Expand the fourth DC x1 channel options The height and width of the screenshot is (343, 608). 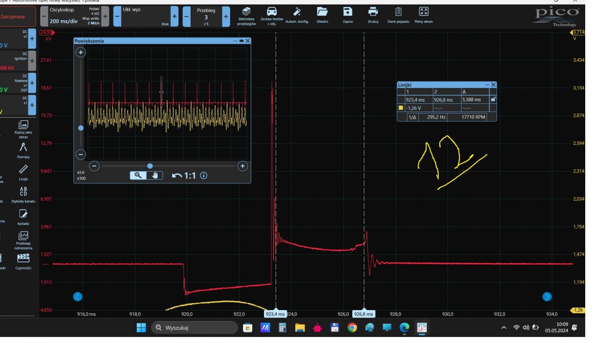coord(32,105)
